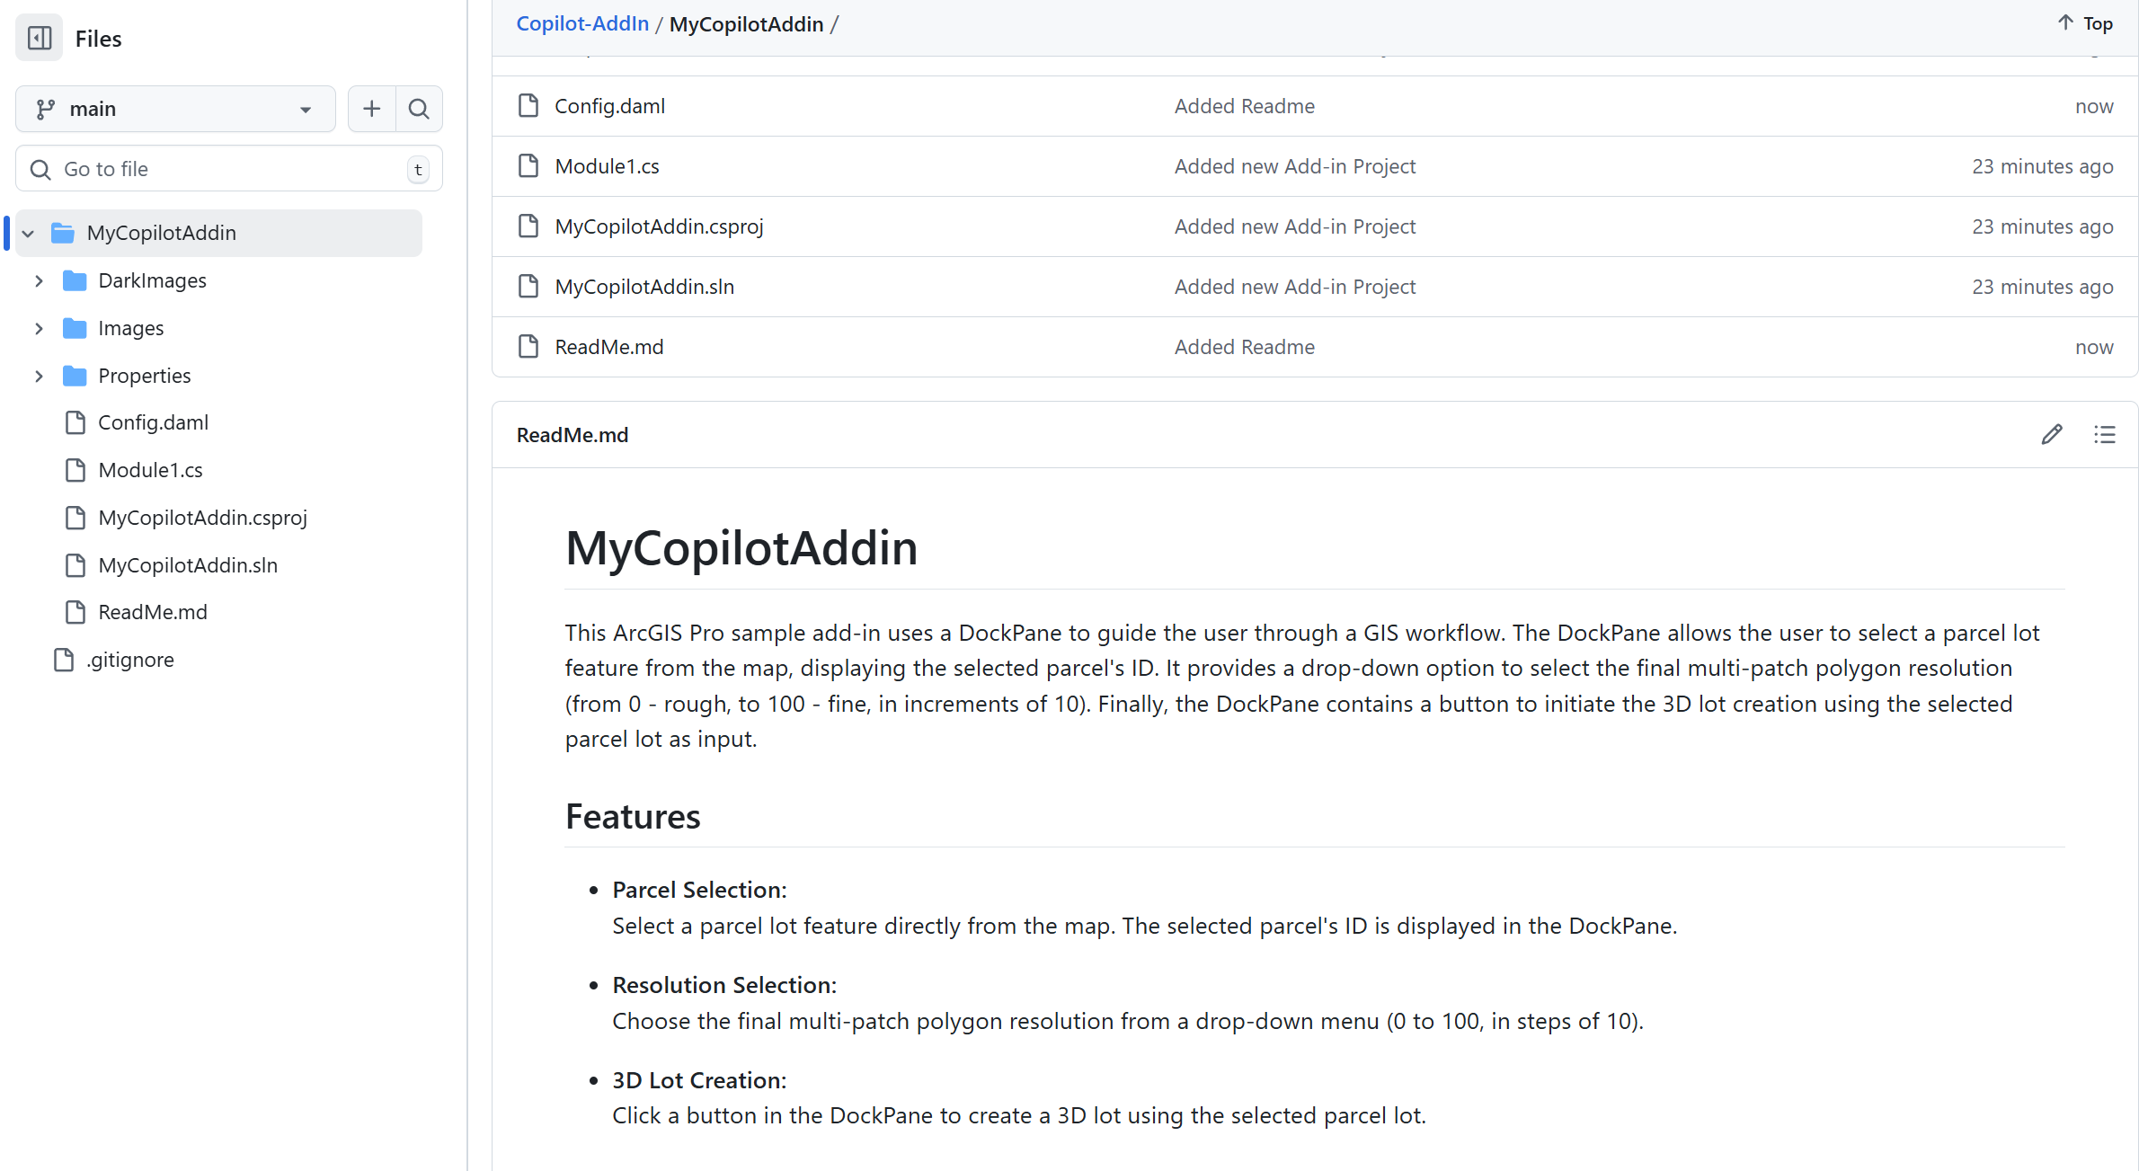Viewport: 2139px width, 1171px height.
Task: Open the ReadMe outline list icon
Action: (2105, 434)
